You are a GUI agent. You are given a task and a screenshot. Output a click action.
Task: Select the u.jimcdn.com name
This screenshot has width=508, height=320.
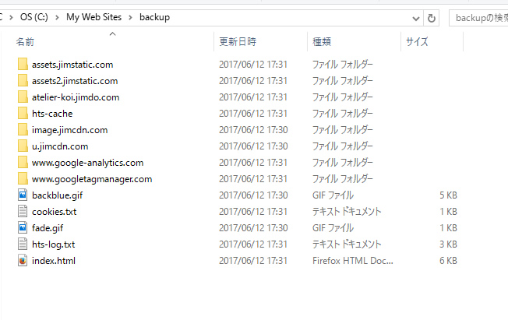pyautogui.click(x=60, y=146)
